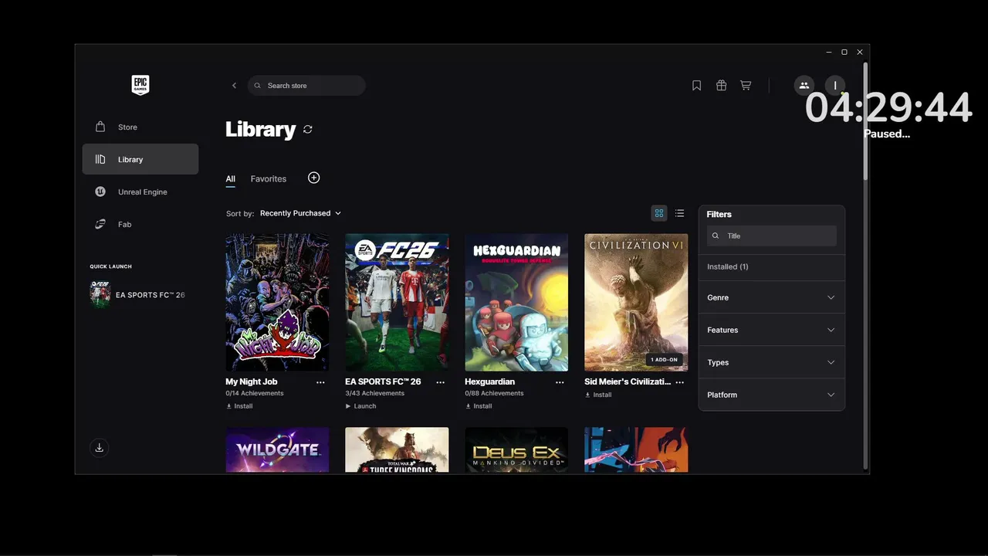The height and width of the screenshot is (556, 988).
Task: Open Fab in the sidebar
Action: [x=140, y=224]
